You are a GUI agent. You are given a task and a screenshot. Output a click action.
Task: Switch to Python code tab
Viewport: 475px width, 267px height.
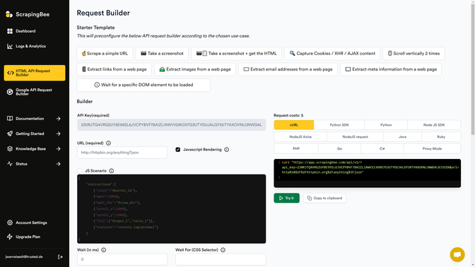pyautogui.click(x=386, y=125)
